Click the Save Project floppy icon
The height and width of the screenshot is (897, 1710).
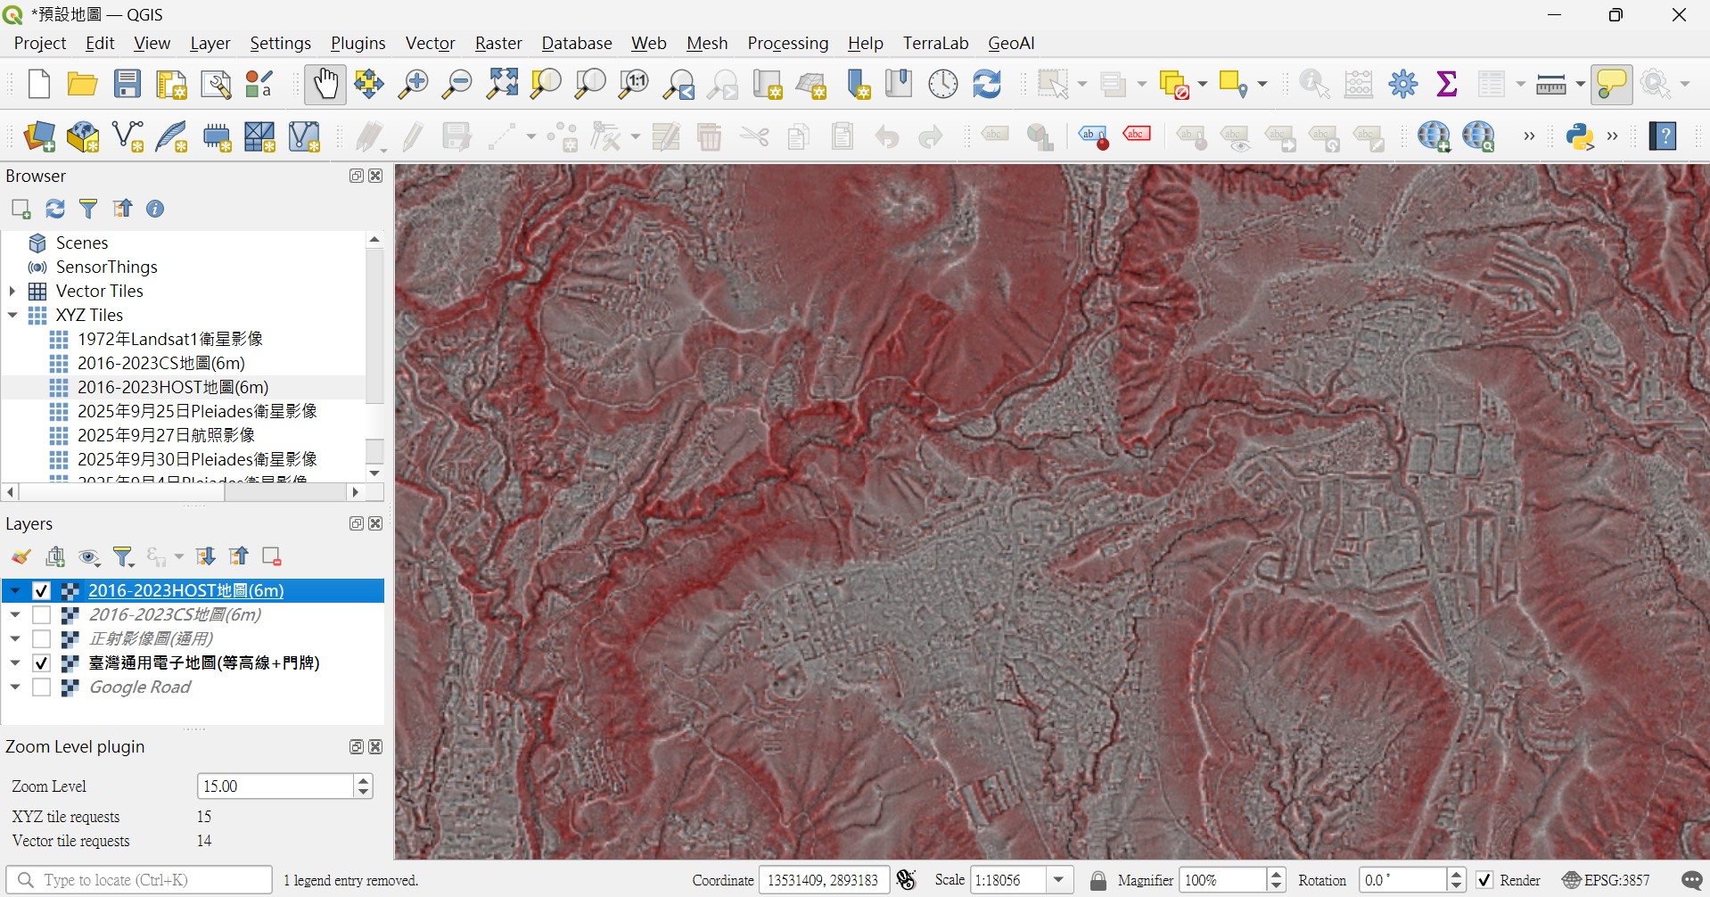[x=127, y=84]
